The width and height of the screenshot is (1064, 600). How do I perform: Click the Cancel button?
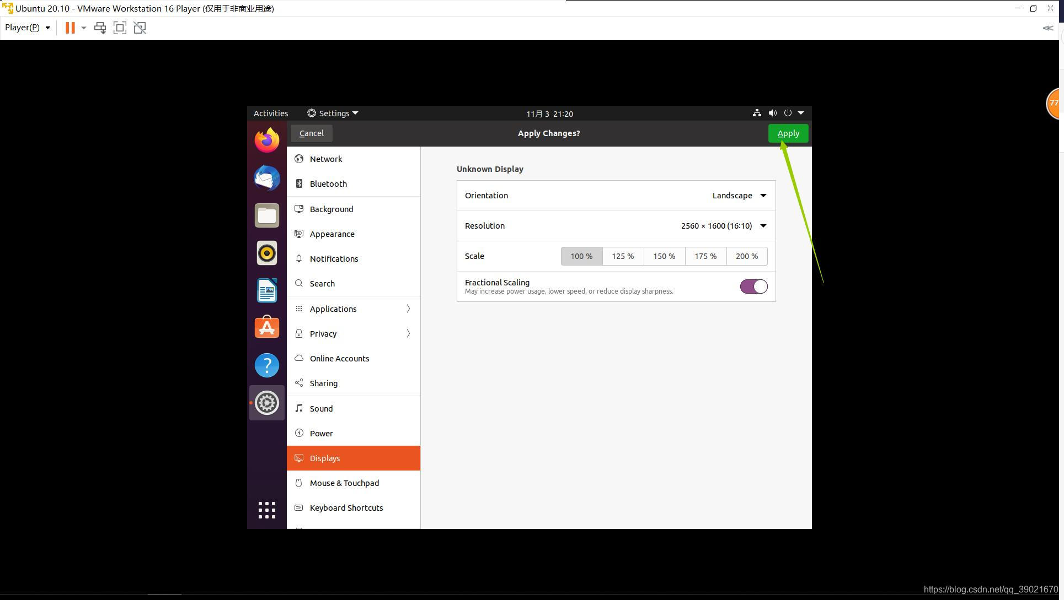click(312, 133)
